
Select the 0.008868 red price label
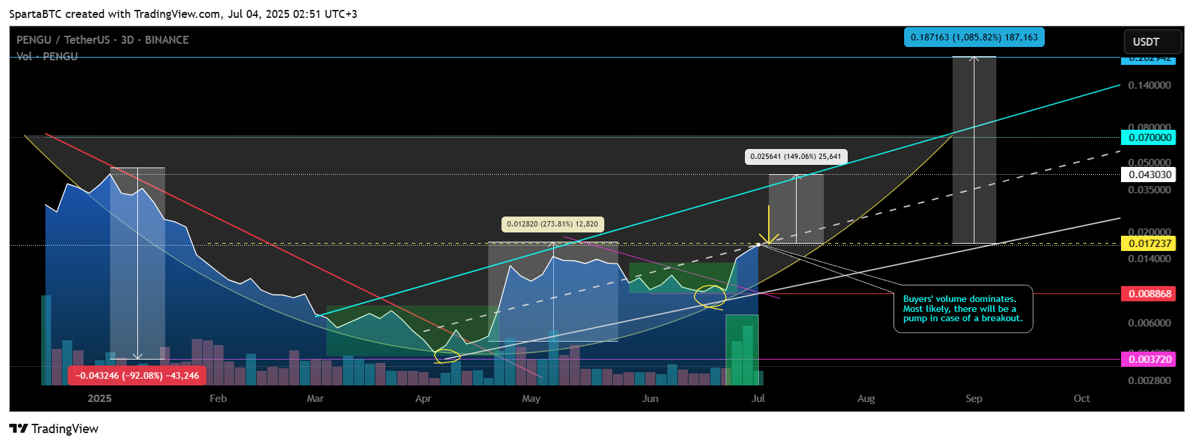click(x=1148, y=293)
